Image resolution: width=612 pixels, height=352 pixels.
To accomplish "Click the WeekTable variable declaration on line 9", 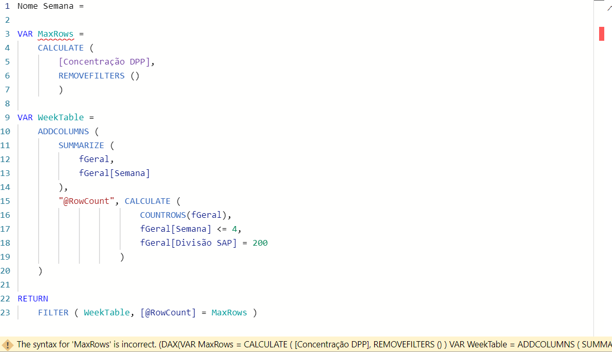I will (x=60, y=118).
